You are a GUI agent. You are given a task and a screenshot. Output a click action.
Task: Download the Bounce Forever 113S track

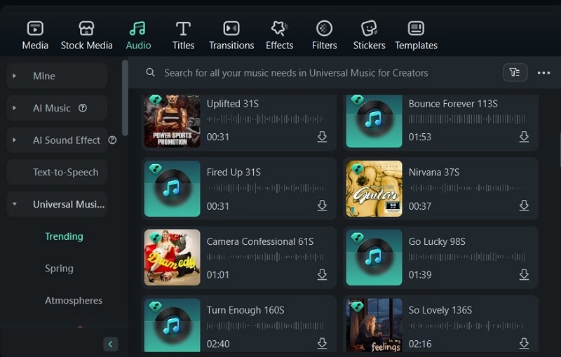click(524, 137)
